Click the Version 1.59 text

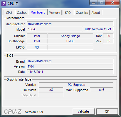(34, 112)
